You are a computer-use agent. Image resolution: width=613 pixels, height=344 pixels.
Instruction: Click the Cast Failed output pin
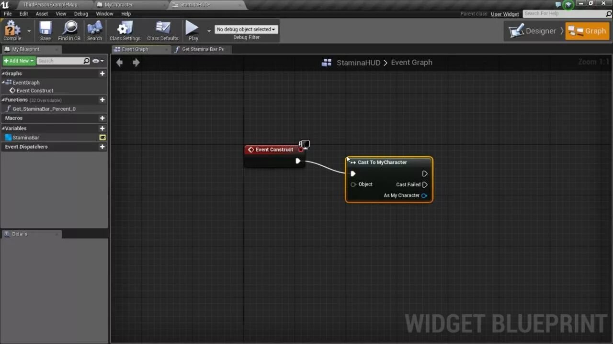tap(425, 184)
